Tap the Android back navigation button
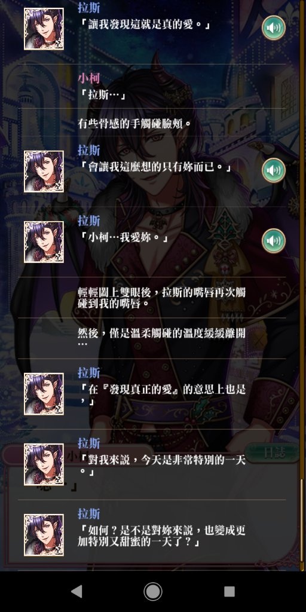Viewport: 306px width, 612px height. coord(77,591)
